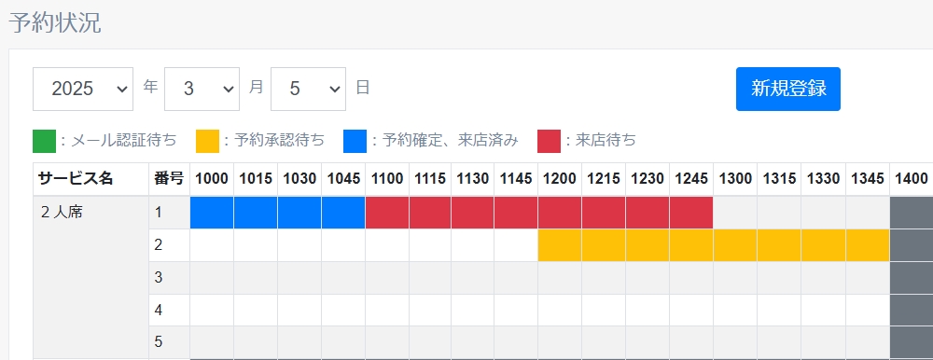Viewport: 933px width, 360px height.
Task: Click the サービス名 column header
Action: point(91,178)
